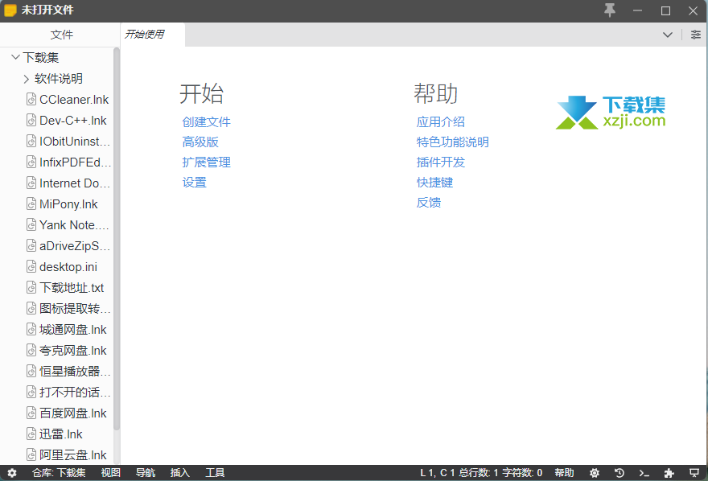The width and height of the screenshot is (708, 481).
Task: Open the 工具 menu
Action: coord(215,472)
